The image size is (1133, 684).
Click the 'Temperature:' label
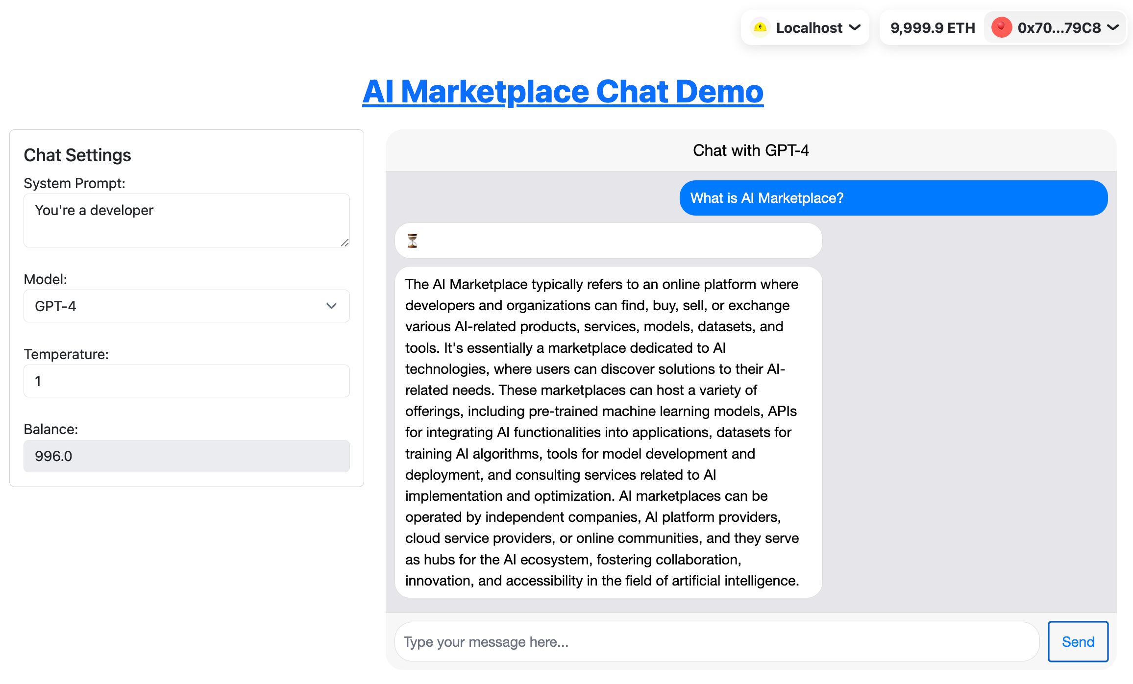(66, 354)
